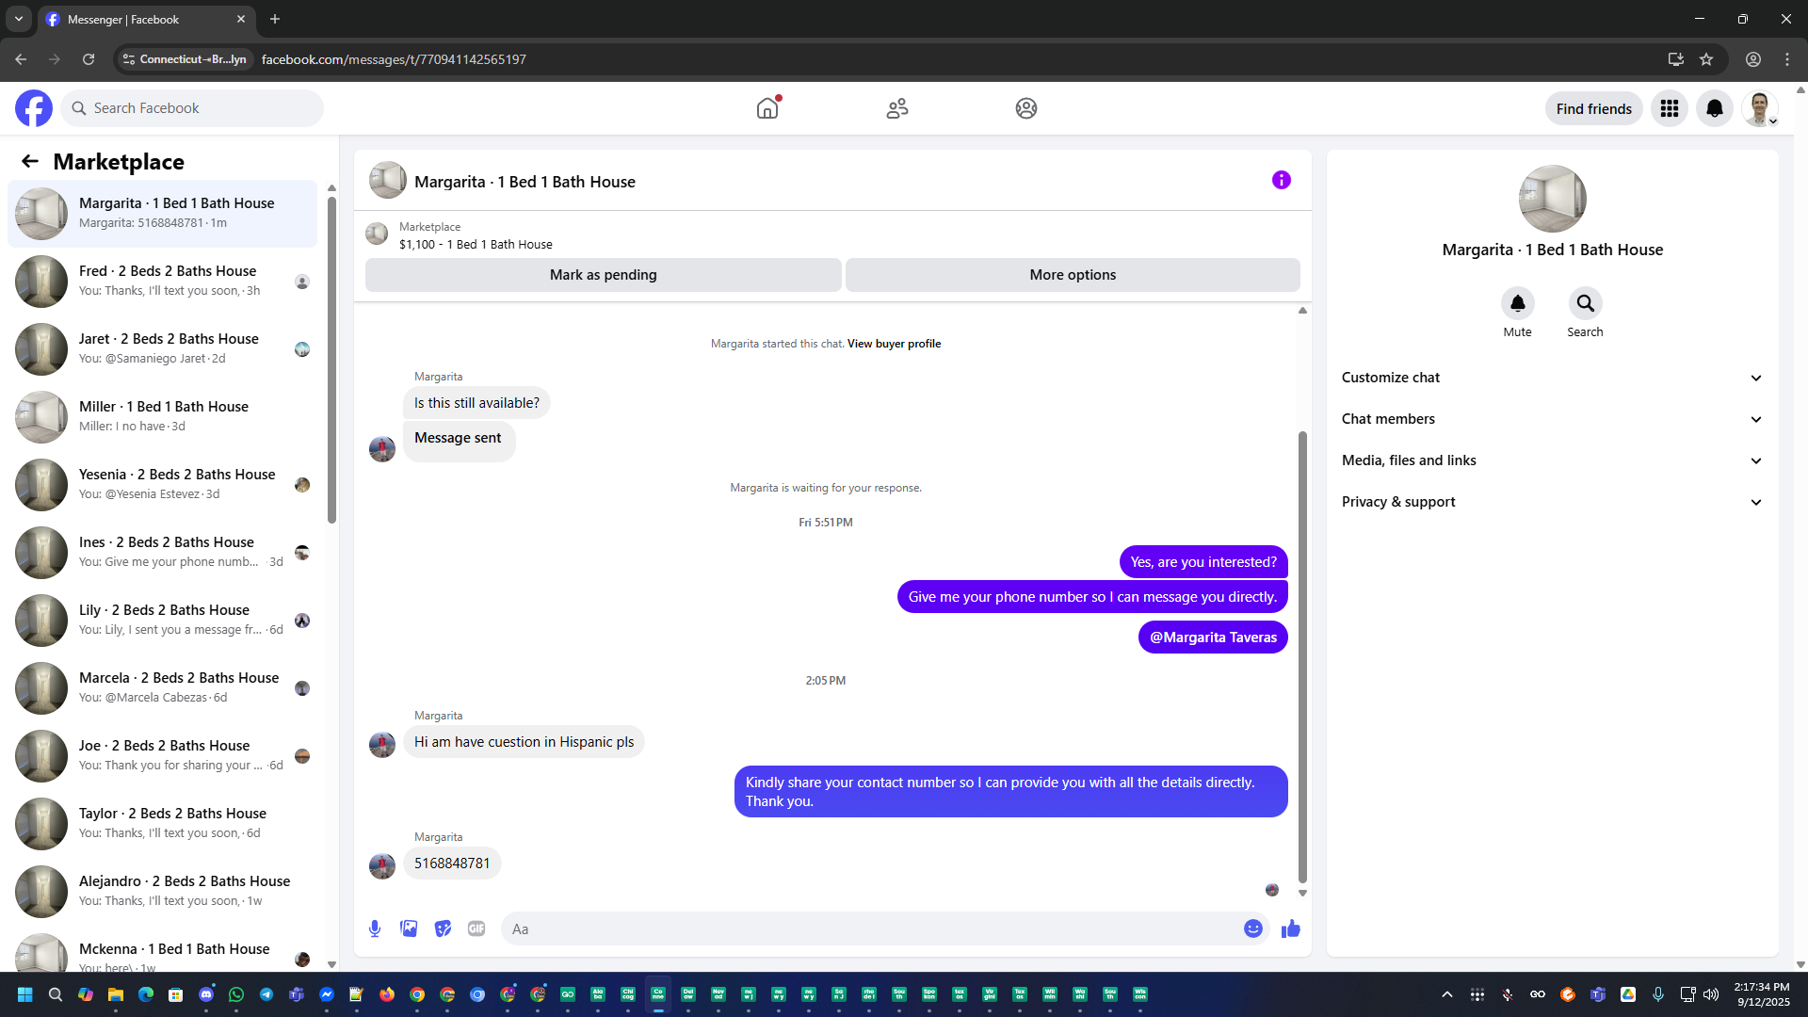
Task: Mute this conversation
Action: click(1517, 303)
